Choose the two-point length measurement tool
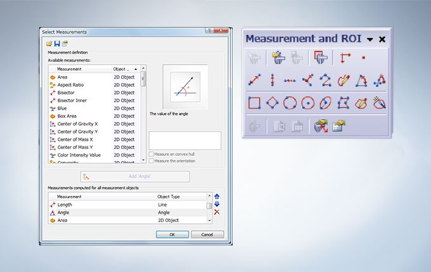Image resolution: width=431 pixels, height=272 pixels. (x=254, y=80)
